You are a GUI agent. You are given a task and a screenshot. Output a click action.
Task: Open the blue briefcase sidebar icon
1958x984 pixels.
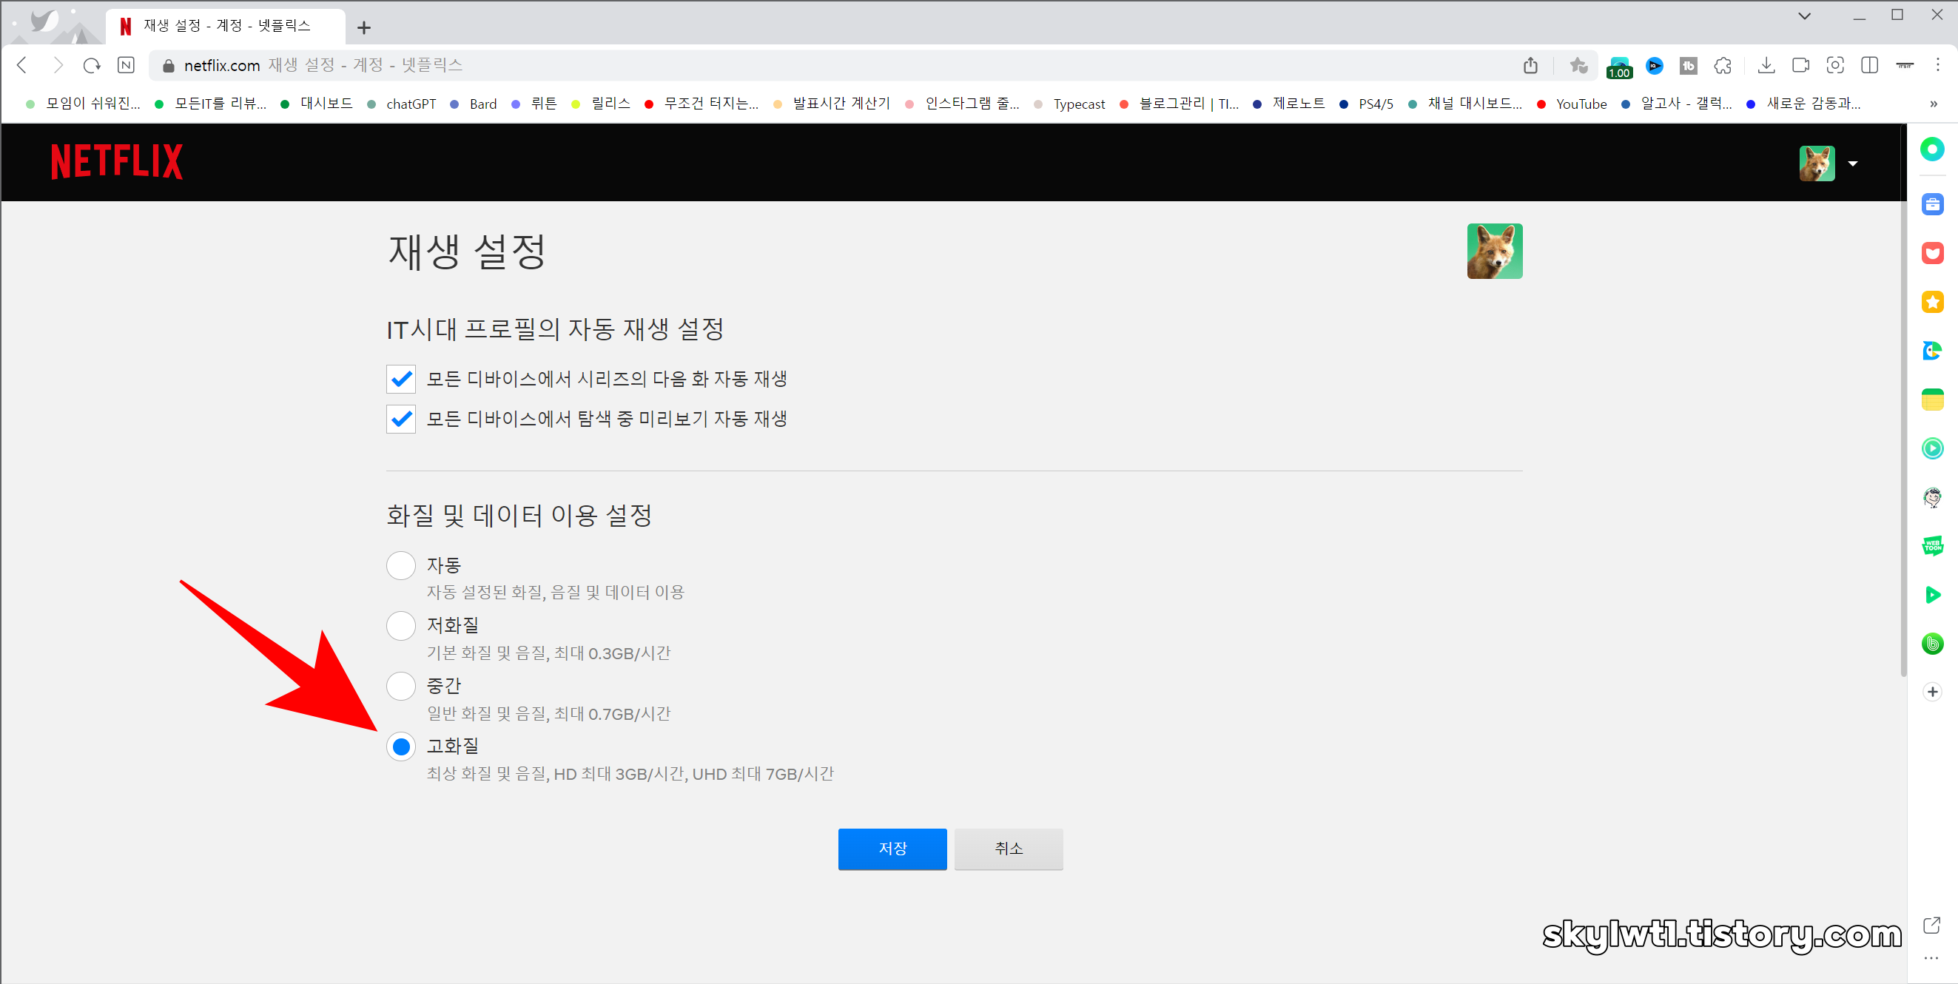(x=1932, y=203)
